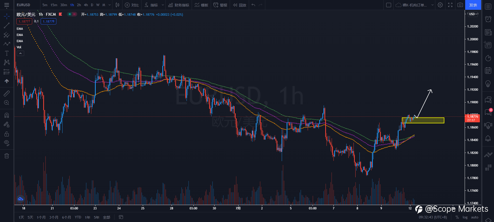Undo the last action
This screenshot has height=222, width=494.
253,5
